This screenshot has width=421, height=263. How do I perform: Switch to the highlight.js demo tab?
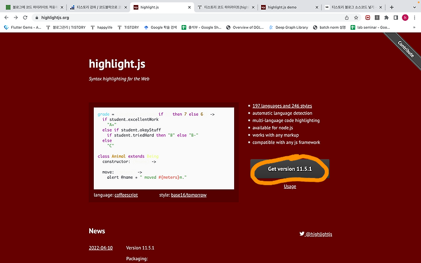point(290,7)
